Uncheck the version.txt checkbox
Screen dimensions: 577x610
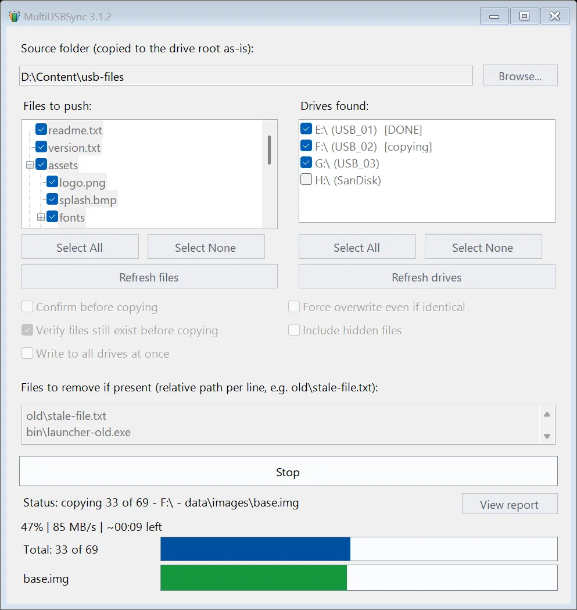[x=41, y=147]
